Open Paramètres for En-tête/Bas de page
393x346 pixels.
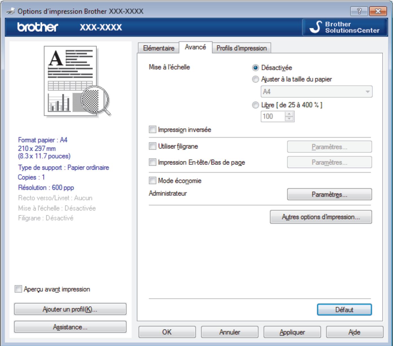330,162
